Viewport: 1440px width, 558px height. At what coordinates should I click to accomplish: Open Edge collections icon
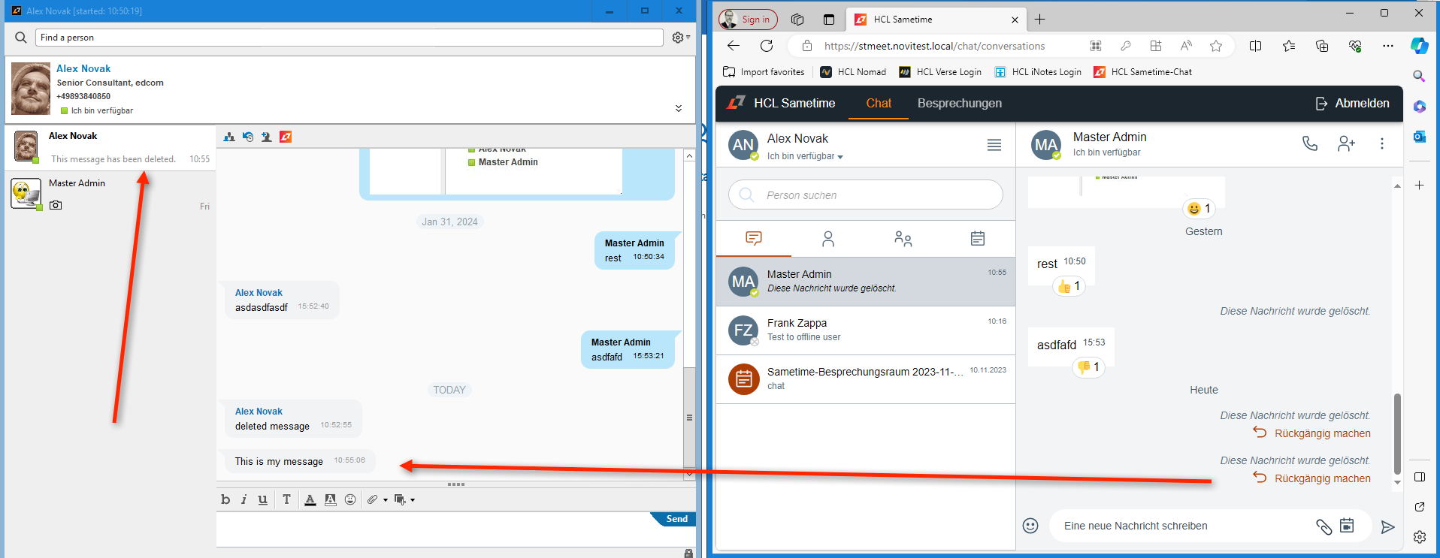click(1322, 46)
